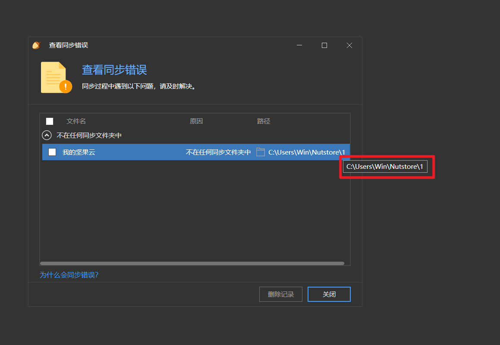This screenshot has height=345, width=500.
Task: Click the folder icon beside the Nutstore path
Action: (x=261, y=152)
